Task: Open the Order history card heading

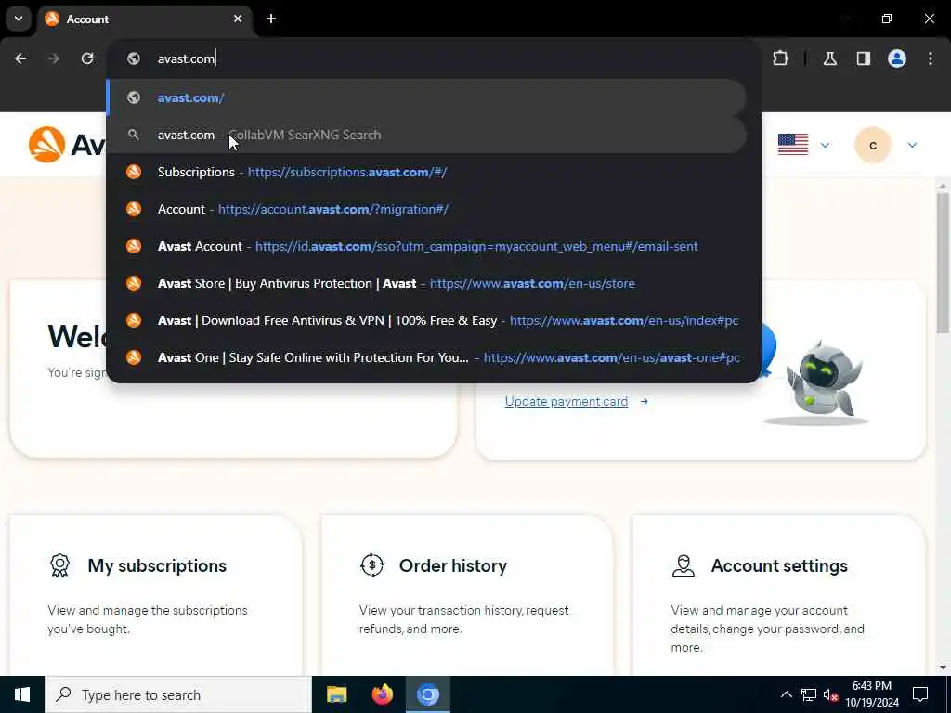Action: pos(453,565)
